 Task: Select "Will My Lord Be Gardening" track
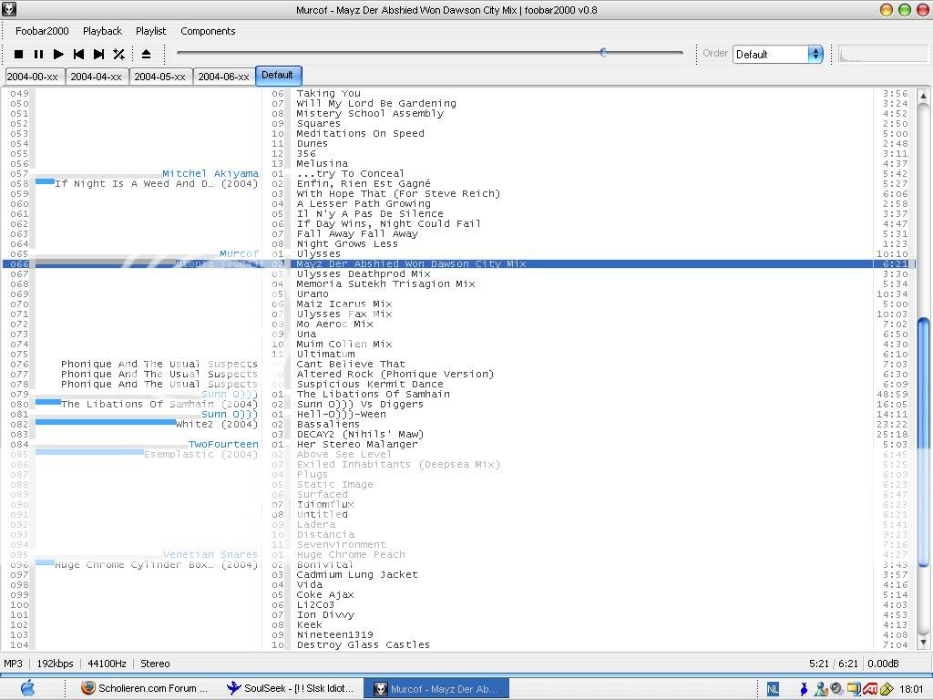tap(376, 104)
